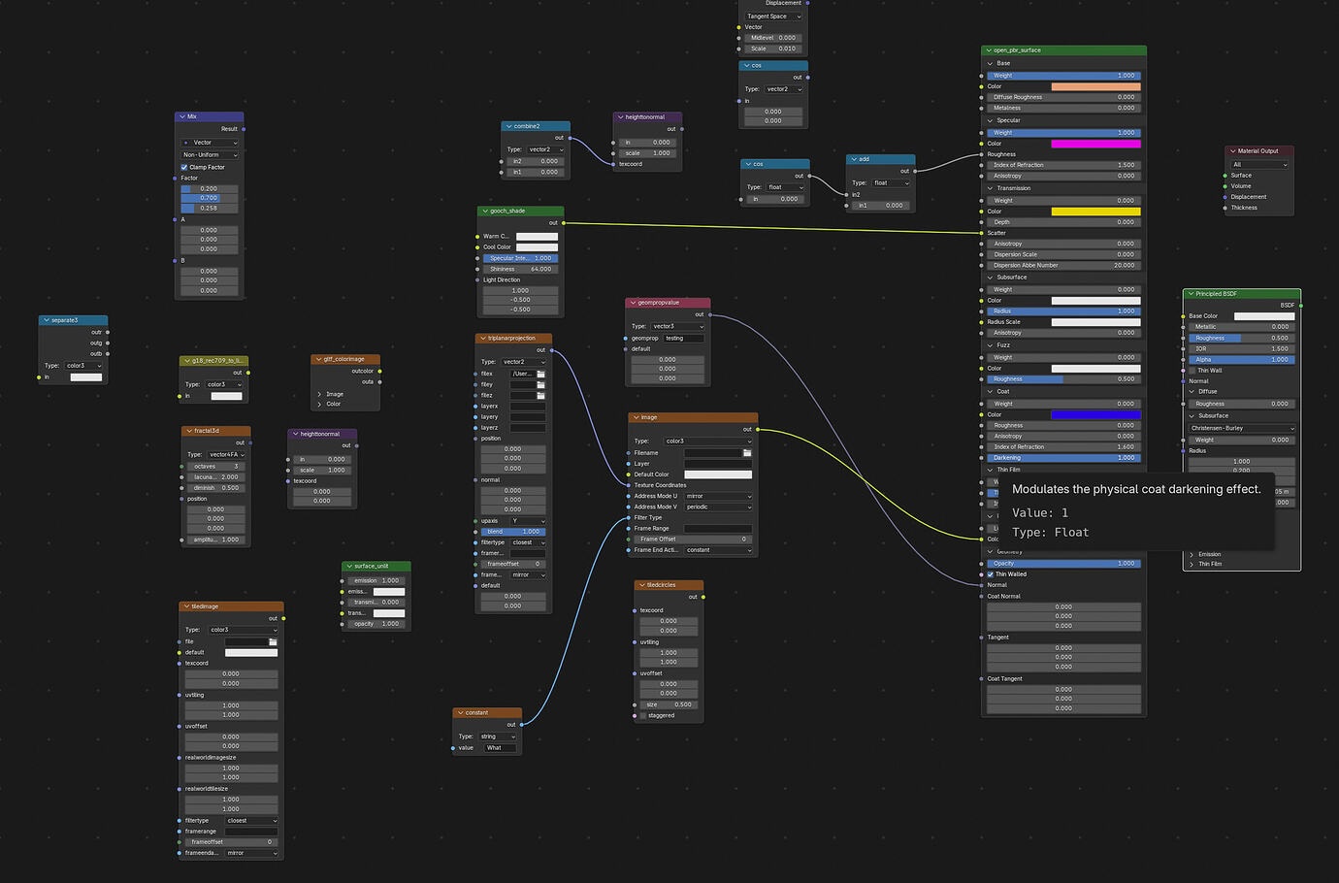Image resolution: width=1339 pixels, height=883 pixels.
Task: Click the size 0.500 field in tiledcircles
Action: pos(668,704)
